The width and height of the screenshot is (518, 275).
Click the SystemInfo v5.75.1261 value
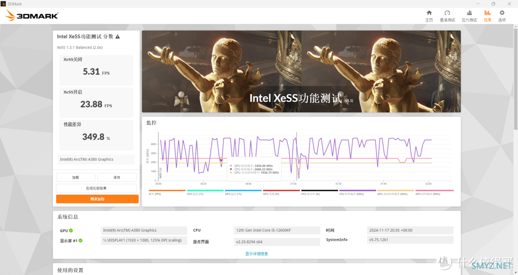[x=410, y=240]
